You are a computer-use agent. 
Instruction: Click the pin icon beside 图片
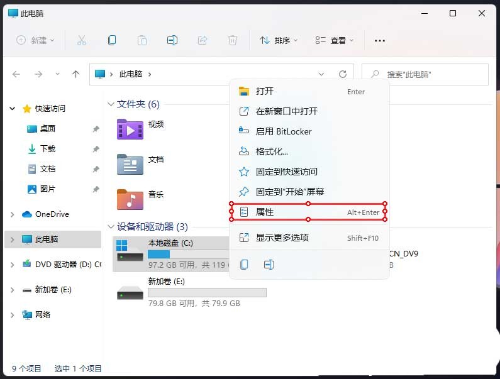click(x=96, y=189)
